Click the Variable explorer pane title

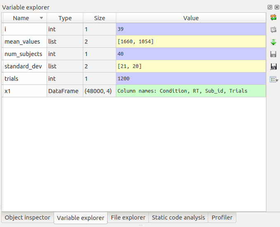26,7
